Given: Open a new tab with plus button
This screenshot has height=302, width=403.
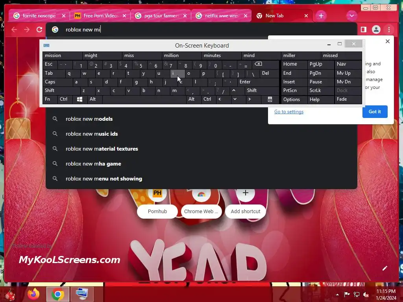Looking at the screenshot, I should (321, 16).
